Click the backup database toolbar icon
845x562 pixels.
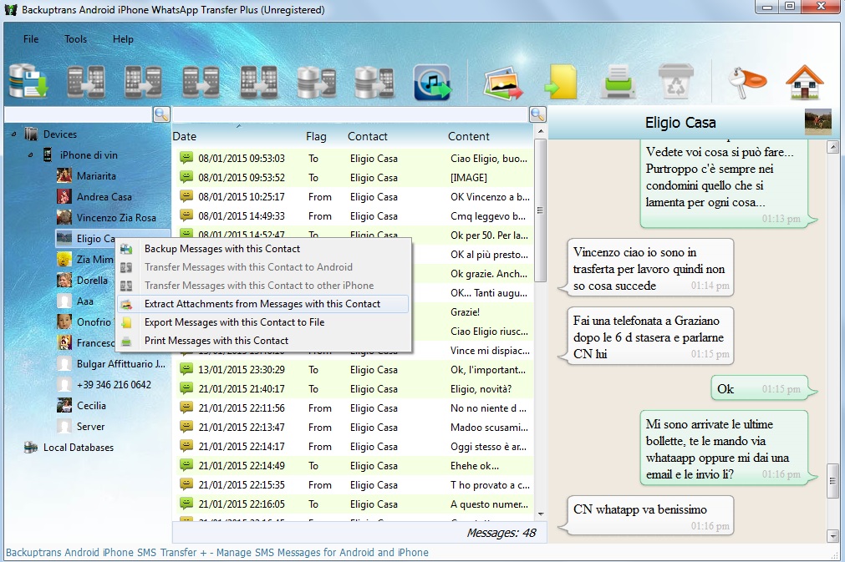pos(28,81)
